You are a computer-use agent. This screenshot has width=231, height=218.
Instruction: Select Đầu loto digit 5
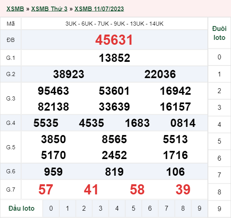[x=134, y=208]
